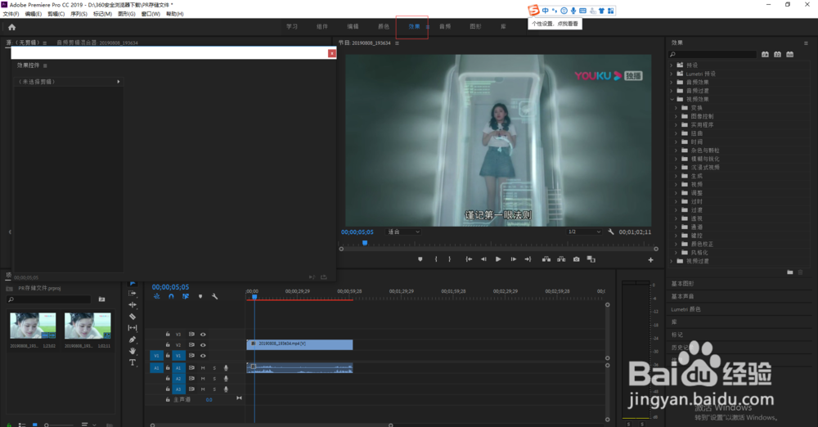
Task: Select the Razor tool
Action: click(133, 317)
